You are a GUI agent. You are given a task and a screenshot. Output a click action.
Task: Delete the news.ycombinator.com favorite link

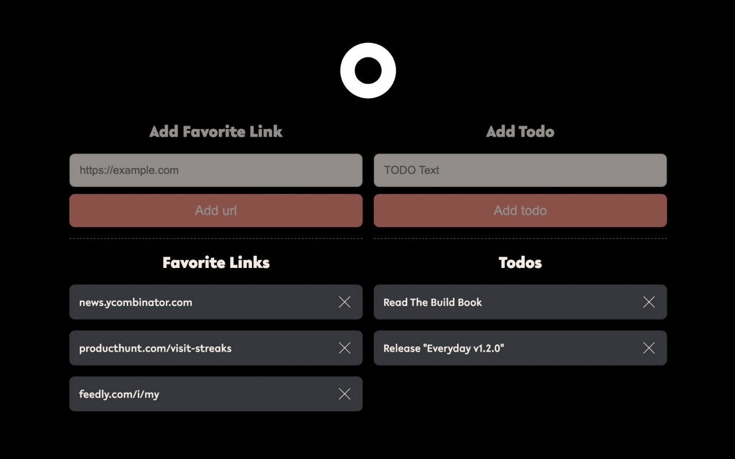(x=345, y=302)
